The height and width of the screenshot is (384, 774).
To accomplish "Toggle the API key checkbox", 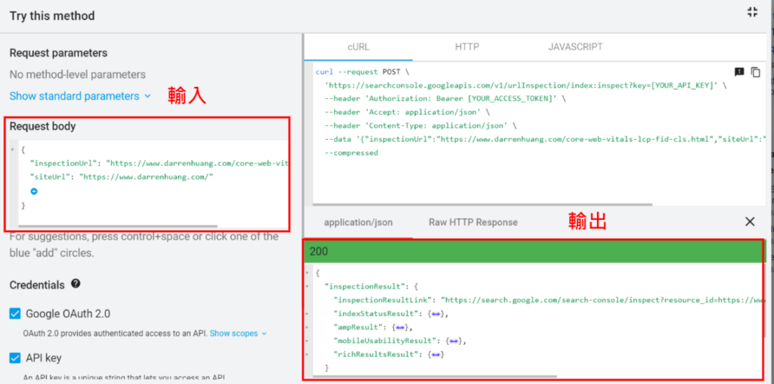I will click(15, 358).
